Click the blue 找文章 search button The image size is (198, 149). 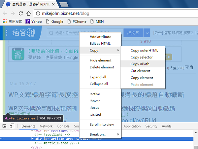point(133,33)
